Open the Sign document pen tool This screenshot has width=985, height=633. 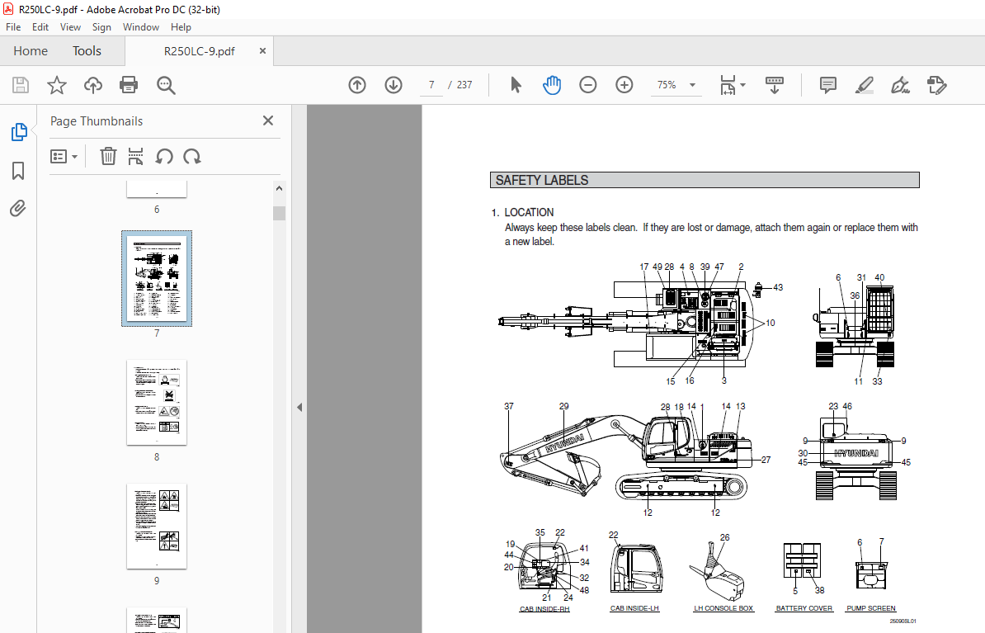[900, 85]
